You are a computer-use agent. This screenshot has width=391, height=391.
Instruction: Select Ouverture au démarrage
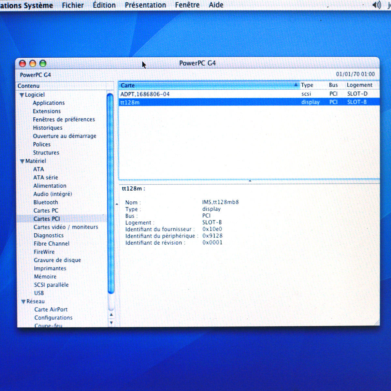65,136
